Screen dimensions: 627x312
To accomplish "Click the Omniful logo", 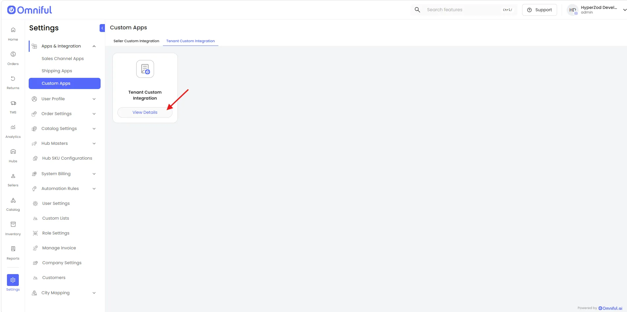I will [x=30, y=10].
